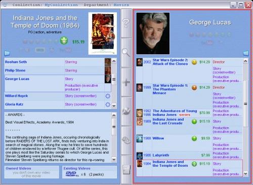Click description box scroll up arrow
The image size is (253, 185).
click(114, 116)
